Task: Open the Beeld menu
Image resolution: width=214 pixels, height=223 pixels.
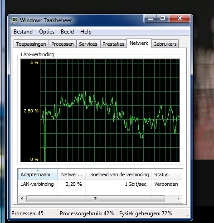Action: [67, 32]
